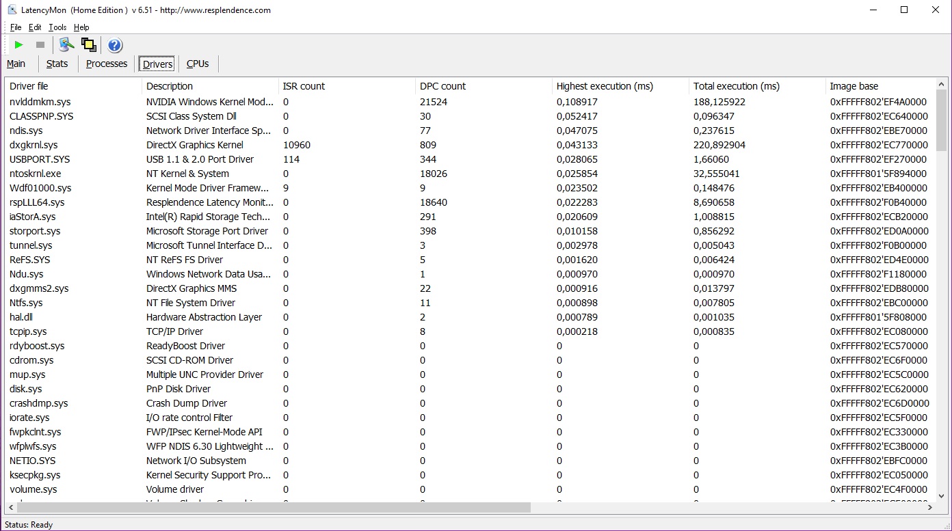The width and height of the screenshot is (952, 531).
Task: Select the storport.sys driver row
Action: [x=471, y=231]
